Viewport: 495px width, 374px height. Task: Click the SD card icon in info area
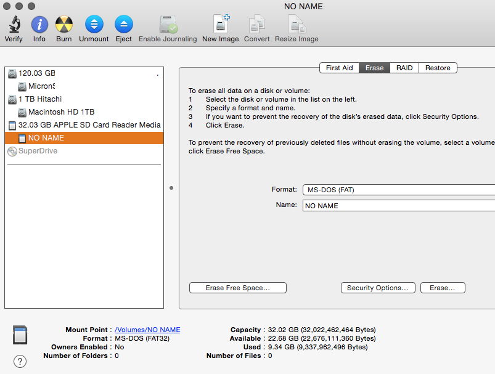coord(20,335)
